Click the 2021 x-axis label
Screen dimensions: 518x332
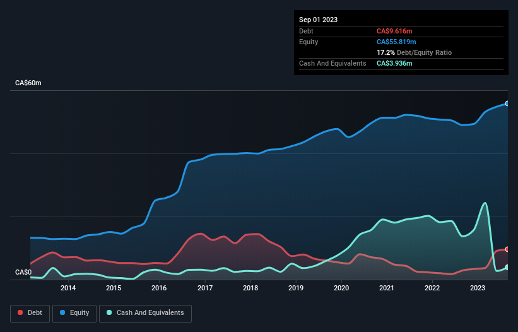tap(387, 288)
